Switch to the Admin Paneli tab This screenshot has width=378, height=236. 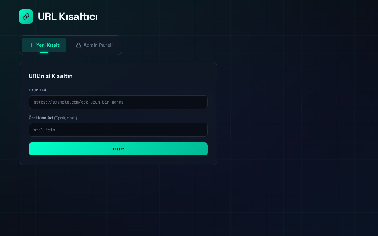[x=94, y=45]
